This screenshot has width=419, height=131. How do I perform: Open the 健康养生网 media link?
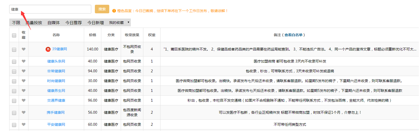tap(56, 91)
